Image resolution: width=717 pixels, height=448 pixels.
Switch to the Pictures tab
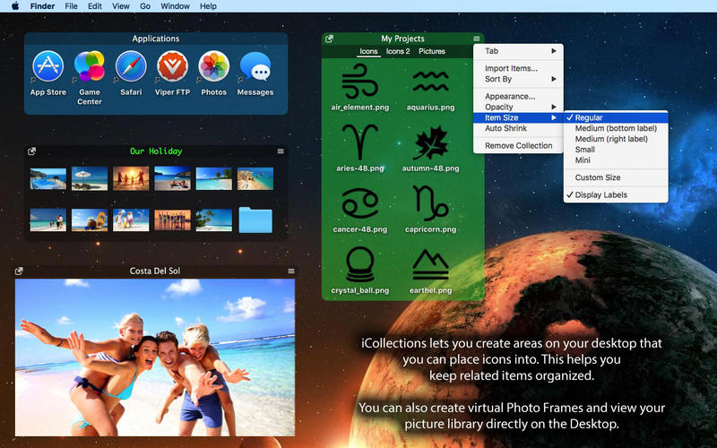tap(432, 51)
